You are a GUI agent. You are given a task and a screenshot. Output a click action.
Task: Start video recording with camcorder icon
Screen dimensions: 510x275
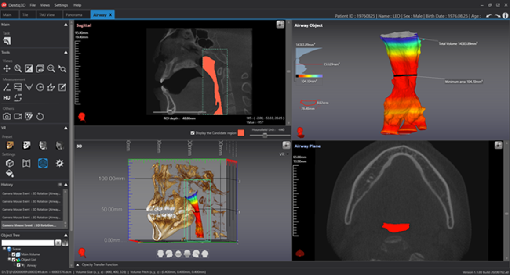pos(18,116)
